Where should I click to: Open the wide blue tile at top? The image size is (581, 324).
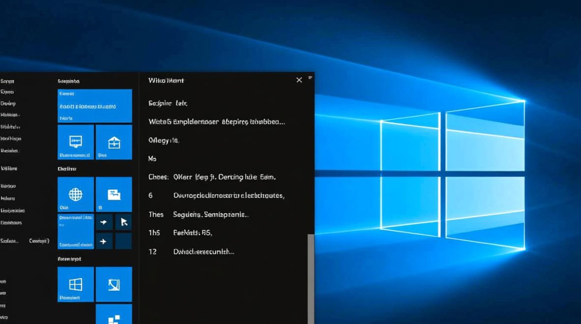point(95,106)
